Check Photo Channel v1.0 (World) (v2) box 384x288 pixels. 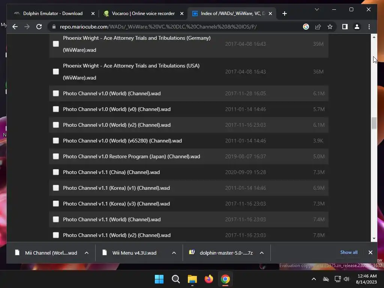tap(56, 125)
